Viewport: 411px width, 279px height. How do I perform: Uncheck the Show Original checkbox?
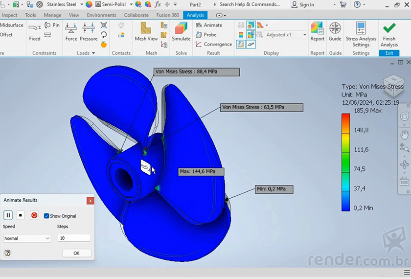pos(46,216)
